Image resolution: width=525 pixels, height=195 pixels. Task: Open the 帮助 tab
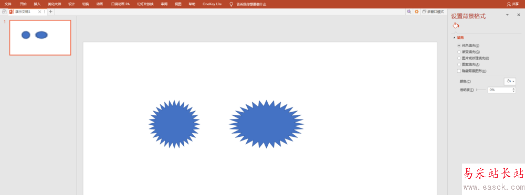pyautogui.click(x=192, y=4)
